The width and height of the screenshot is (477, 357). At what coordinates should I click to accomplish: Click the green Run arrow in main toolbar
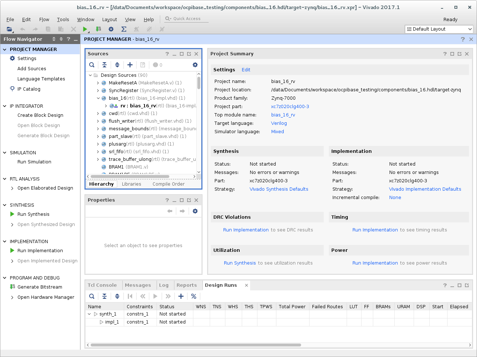pyautogui.click(x=85, y=29)
